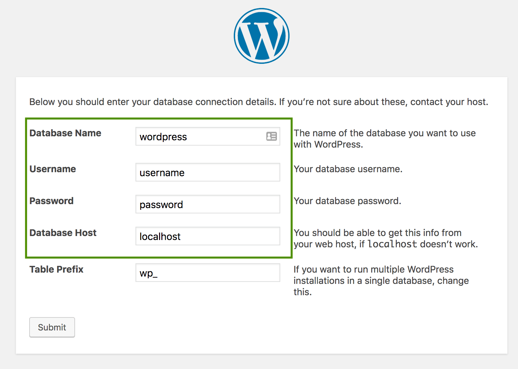Image resolution: width=518 pixels, height=369 pixels.
Task: Click the 'Below you should enter' intro text
Action: click(x=259, y=102)
